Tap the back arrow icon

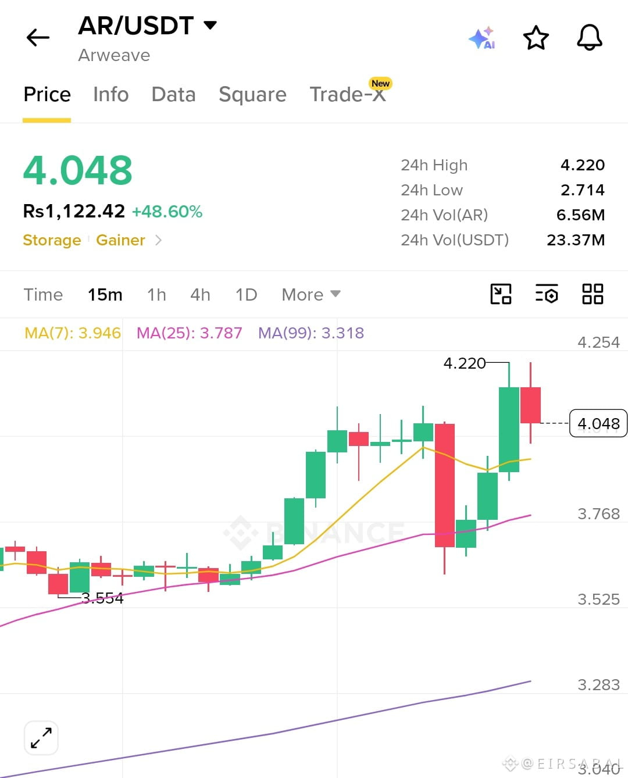tap(38, 38)
